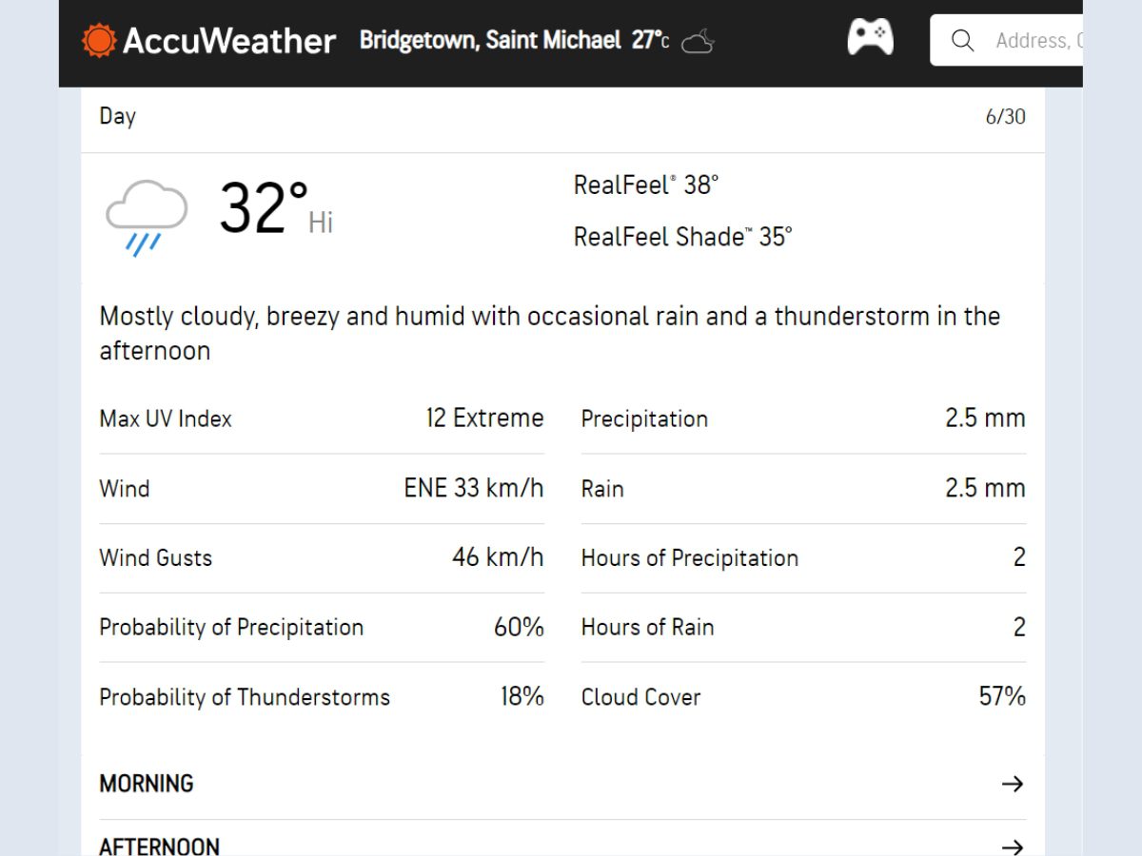Image resolution: width=1142 pixels, height=856 pixels.
Task: Select the Day heading label
Action: point(118,116)
